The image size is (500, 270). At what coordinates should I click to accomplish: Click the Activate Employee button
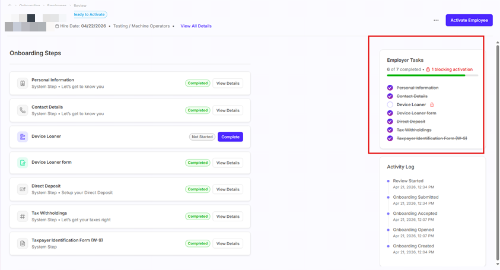click(x=469, y=20)
